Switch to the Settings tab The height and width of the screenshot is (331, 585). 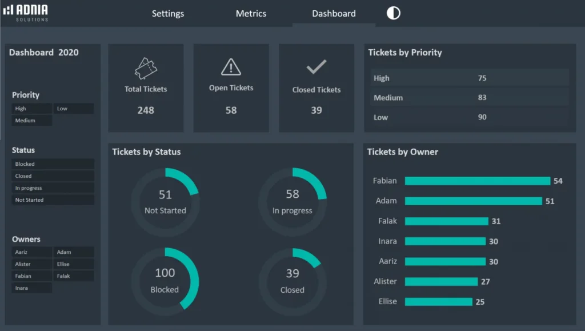click(167, 13)
